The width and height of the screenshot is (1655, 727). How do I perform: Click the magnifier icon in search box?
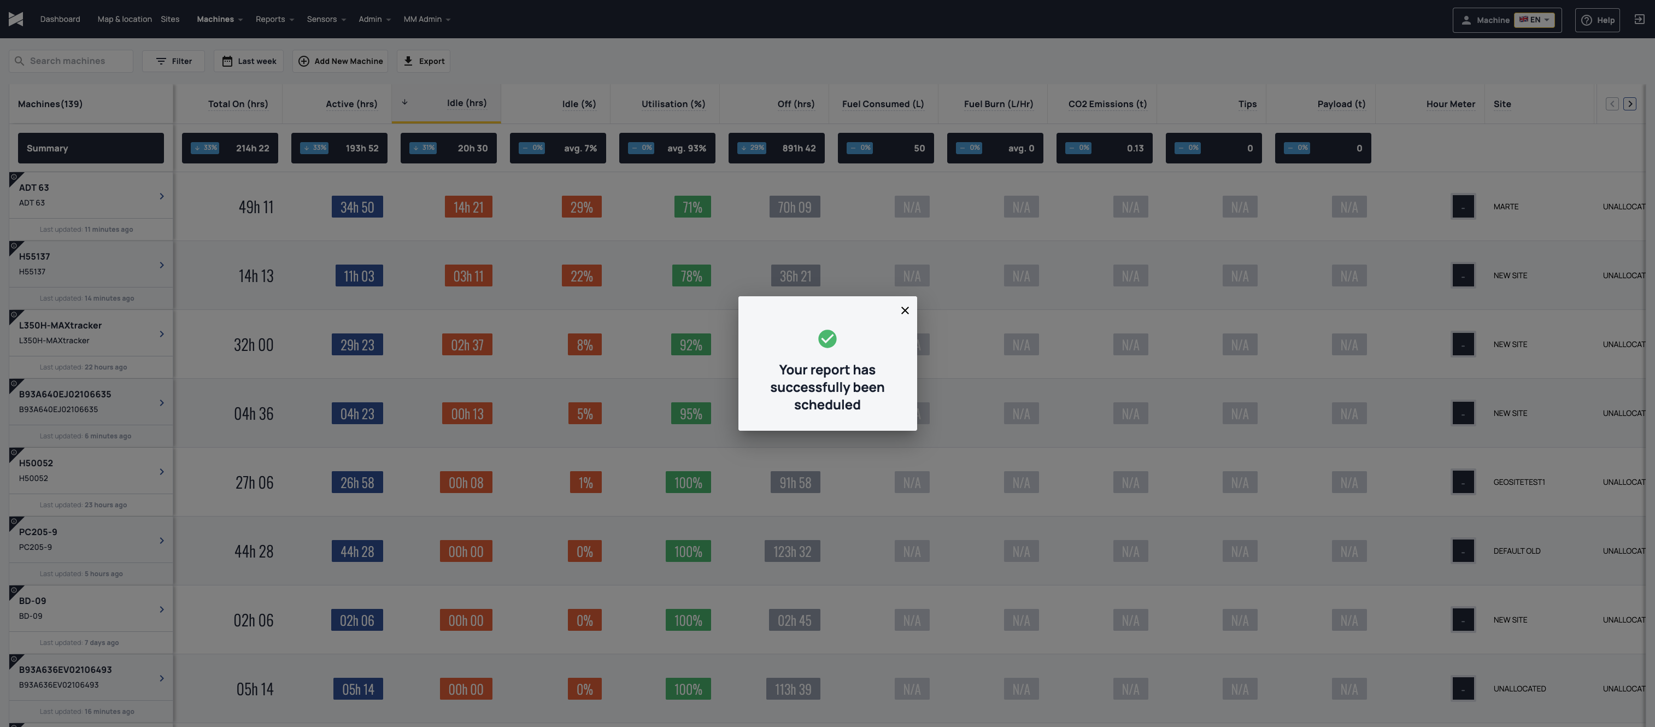click(19, 61)
